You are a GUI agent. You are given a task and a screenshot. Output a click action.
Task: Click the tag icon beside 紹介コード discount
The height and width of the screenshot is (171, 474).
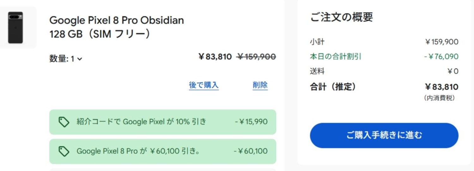click(x=64, y=122)
